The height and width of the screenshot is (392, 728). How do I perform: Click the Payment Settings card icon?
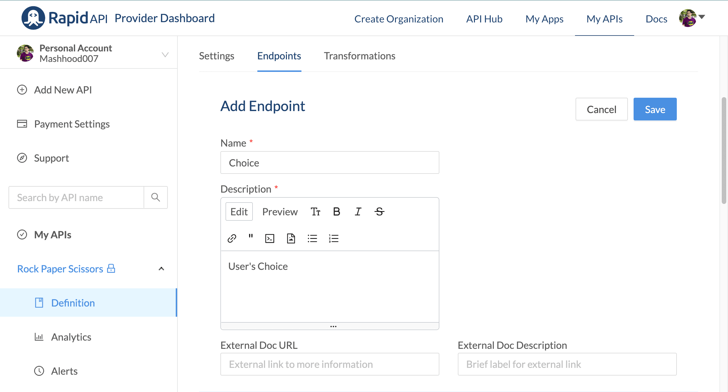[22, 124]
